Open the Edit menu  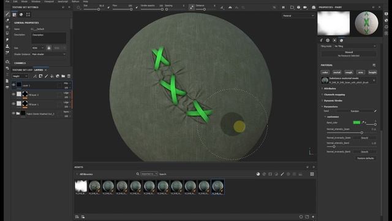click(15, 1)
